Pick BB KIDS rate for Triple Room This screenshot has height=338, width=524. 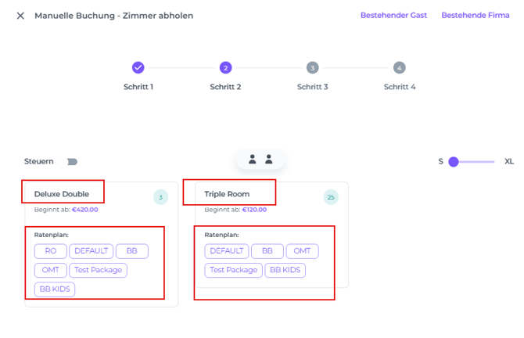(x=285, y=270)
